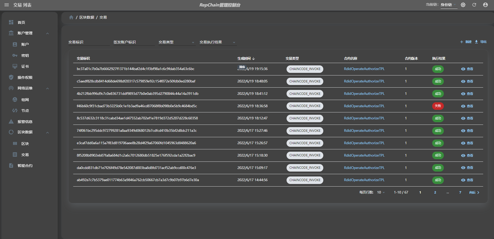Image resolution: width=494 pixels, height=239 pixels.
Task: Click the 新建 button
Action: pos(466,42)
